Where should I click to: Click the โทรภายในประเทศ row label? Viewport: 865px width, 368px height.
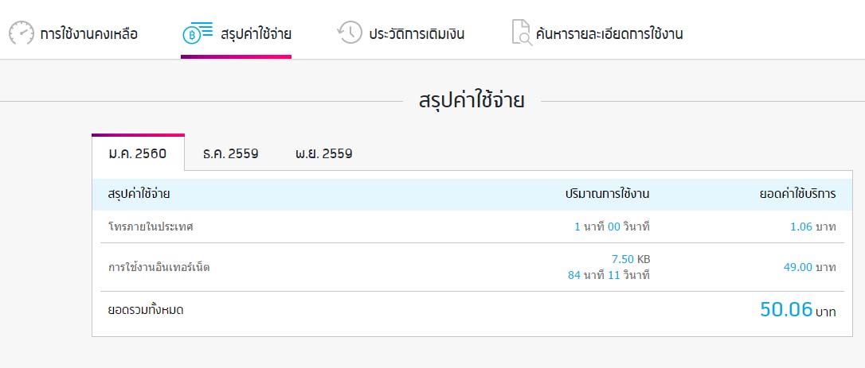151,227
